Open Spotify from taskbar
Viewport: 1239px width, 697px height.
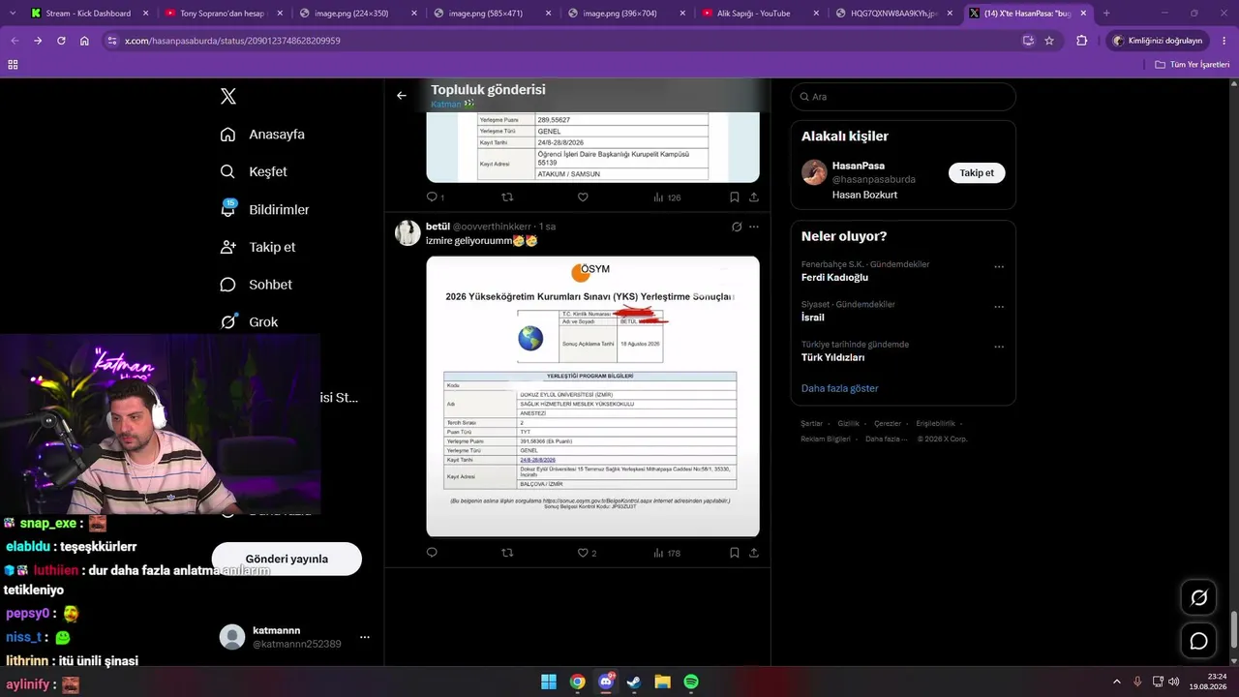coord(691,682)
